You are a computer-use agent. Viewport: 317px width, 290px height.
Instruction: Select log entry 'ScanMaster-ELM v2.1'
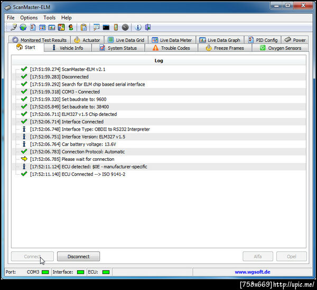(x=158, y=69)
